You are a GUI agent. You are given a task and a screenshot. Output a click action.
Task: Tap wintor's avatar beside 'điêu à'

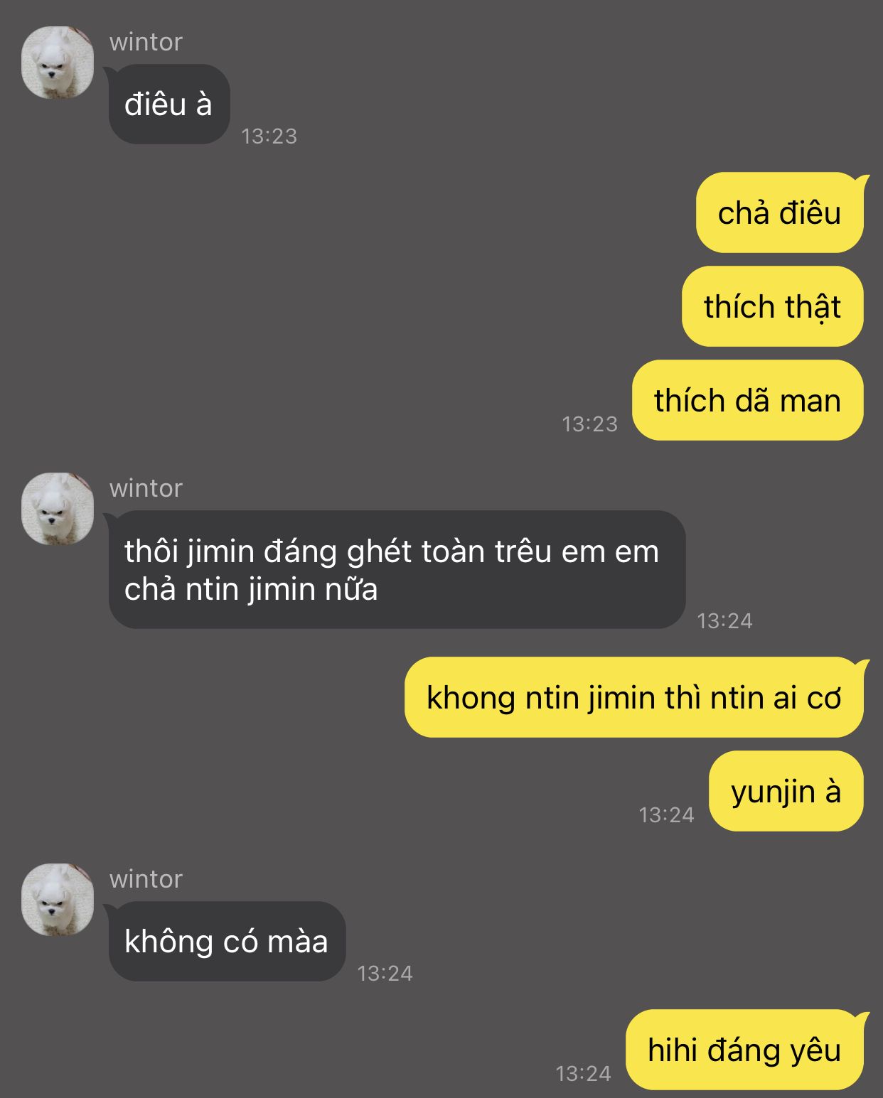click(58, 63)
